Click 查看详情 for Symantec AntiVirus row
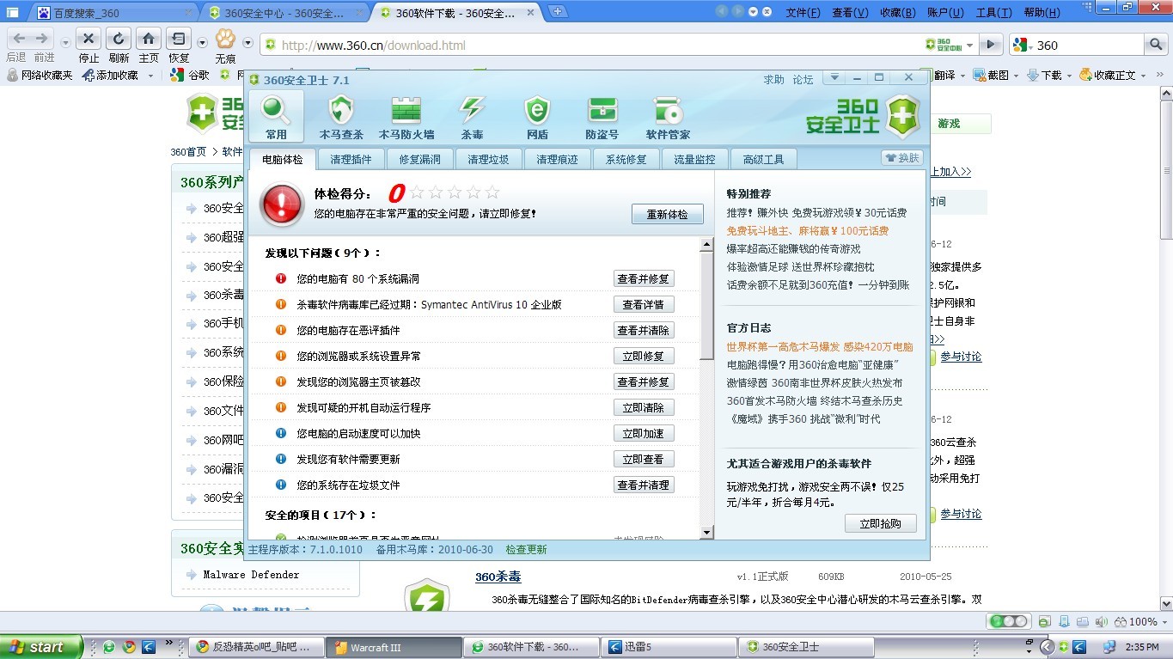Viewport: 1173px width, 659px height. (x=644, y=305)
